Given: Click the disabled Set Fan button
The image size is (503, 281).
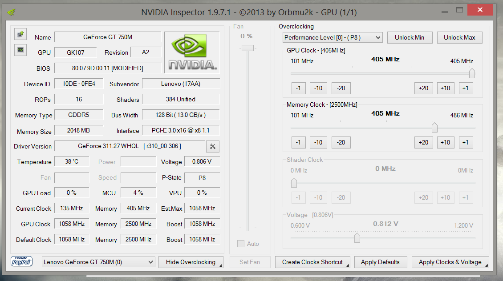Looking at the screenshot, I should (x=250, y=262).
